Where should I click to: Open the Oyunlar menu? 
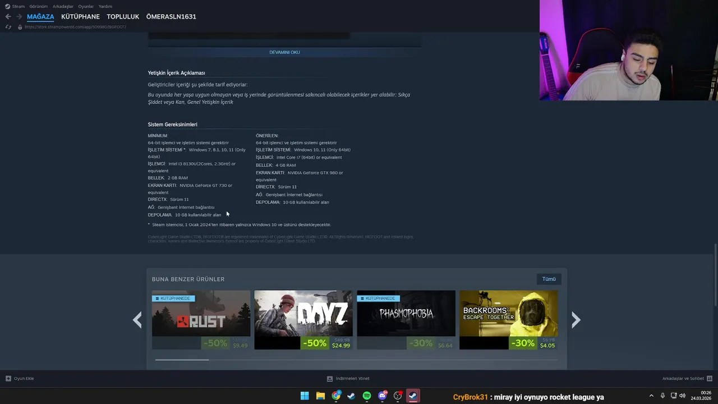86,6
